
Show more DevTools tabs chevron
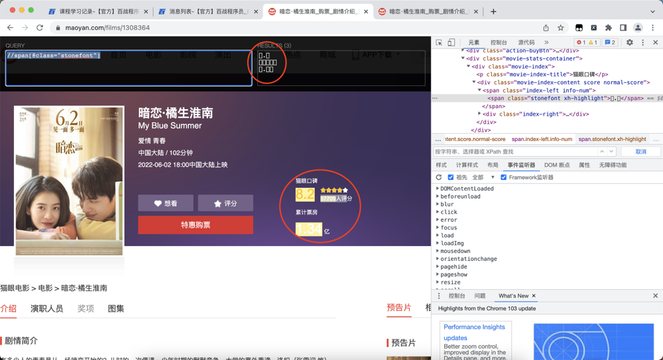546,42
